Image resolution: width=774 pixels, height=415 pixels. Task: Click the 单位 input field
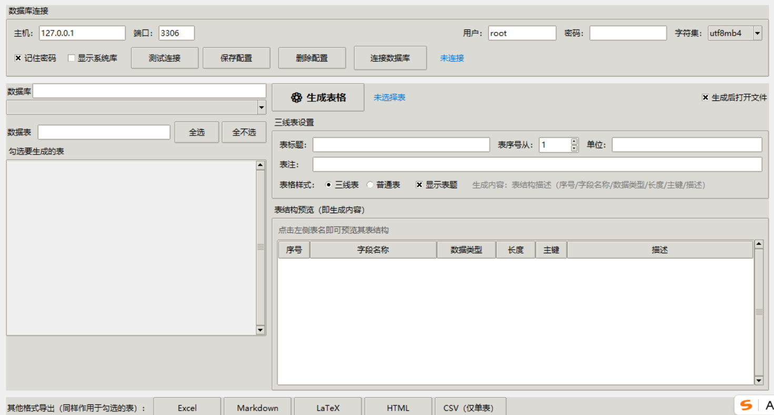tap(687, 145)
